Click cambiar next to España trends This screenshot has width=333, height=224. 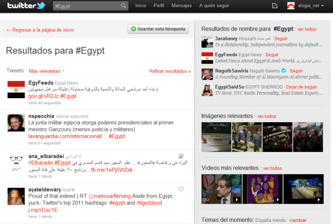tap(298, 220)
